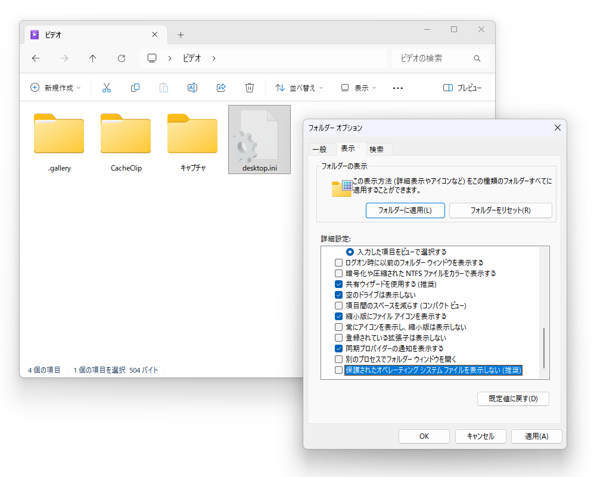The height and width of the screenshot is (477, 594).
Task: Click the paste clipboard icon
Action: click(x=164, y=88)
